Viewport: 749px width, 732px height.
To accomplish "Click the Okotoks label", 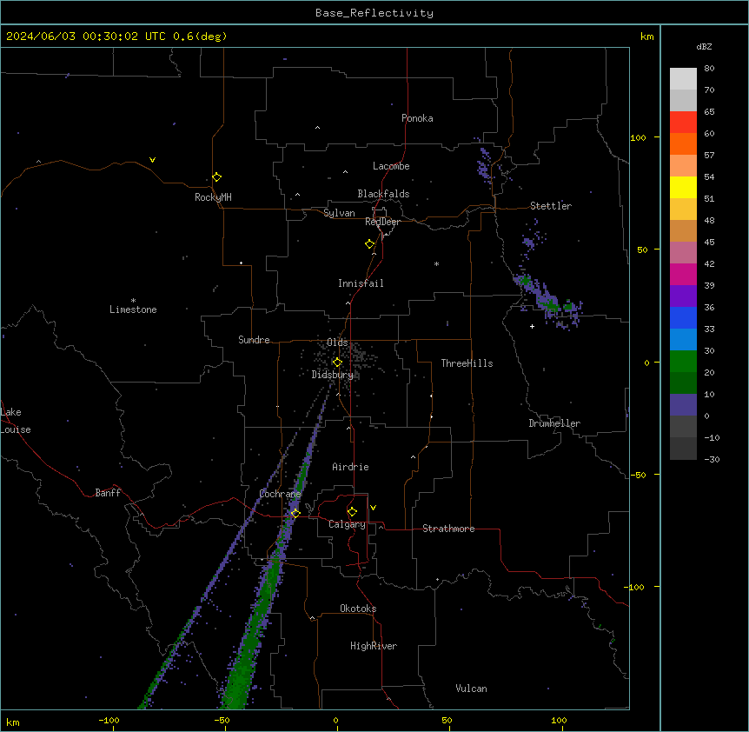I will [358, 609].
